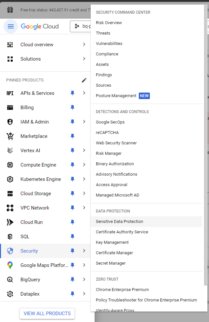Click the Dataplex icon
The width and height of the screenshot is (209, 322).
[x=10, y=294]
